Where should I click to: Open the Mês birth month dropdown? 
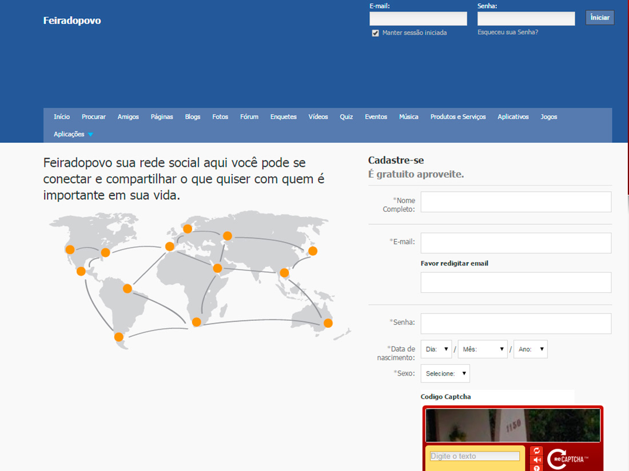pos(482,349)
